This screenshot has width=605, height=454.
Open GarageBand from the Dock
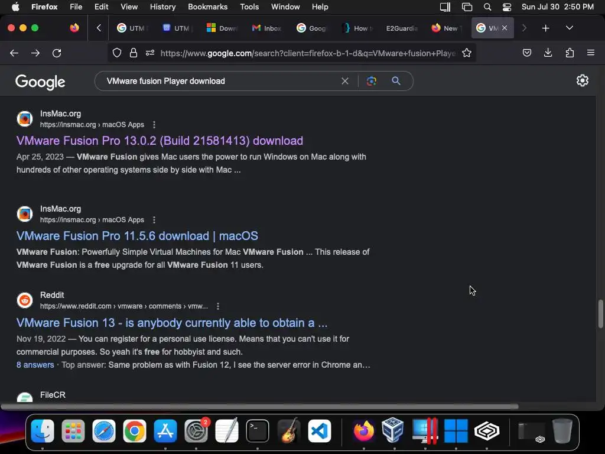[x=288, y=430]
